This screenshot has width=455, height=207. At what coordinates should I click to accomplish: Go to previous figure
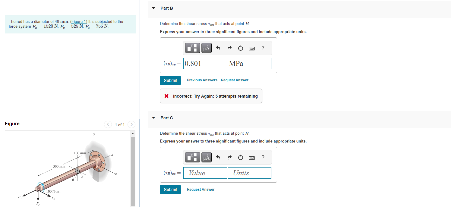(108, 124)
